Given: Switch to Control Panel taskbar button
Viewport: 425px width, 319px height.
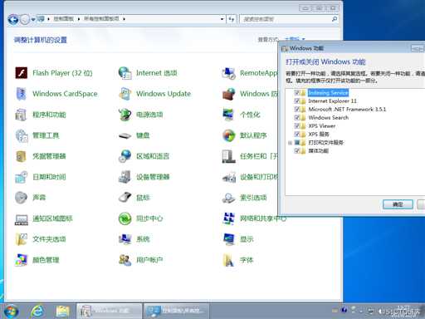Looking at the screenshot, I should (x=177, y=312).
